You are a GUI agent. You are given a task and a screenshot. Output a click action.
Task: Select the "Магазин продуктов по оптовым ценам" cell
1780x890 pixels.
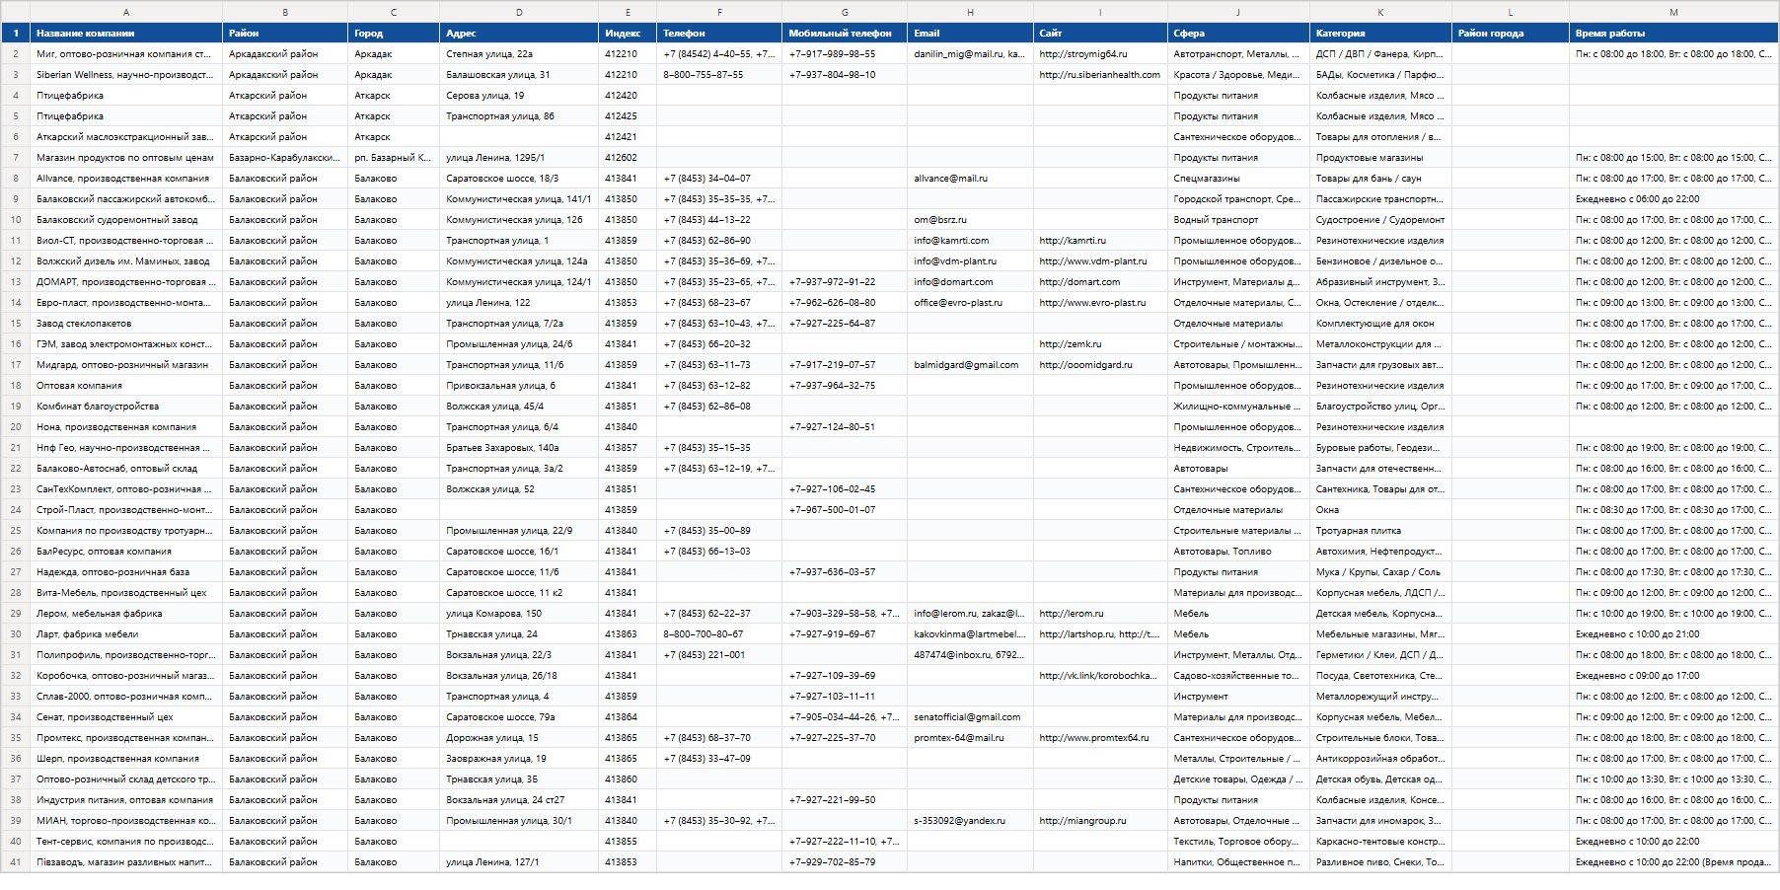click(x=126, y=157)
